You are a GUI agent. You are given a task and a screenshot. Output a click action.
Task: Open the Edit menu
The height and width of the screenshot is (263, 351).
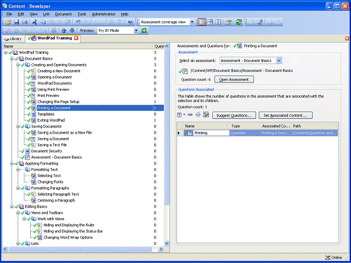click(x=21, y=14)
